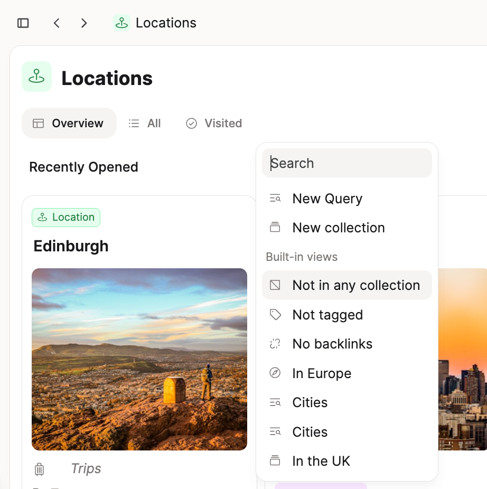Click the broken-link icon for No backlinks

click(275, 344)
